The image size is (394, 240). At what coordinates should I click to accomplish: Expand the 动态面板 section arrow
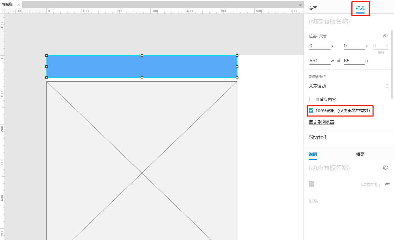tap(325, 76)
